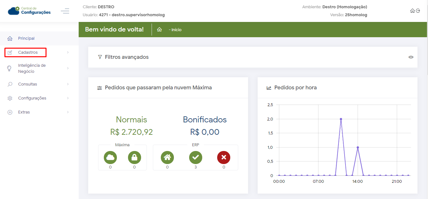Viewport: 428px width, 199px height.
Task: Open the Principal menu item
Action: tap(26, 38)
